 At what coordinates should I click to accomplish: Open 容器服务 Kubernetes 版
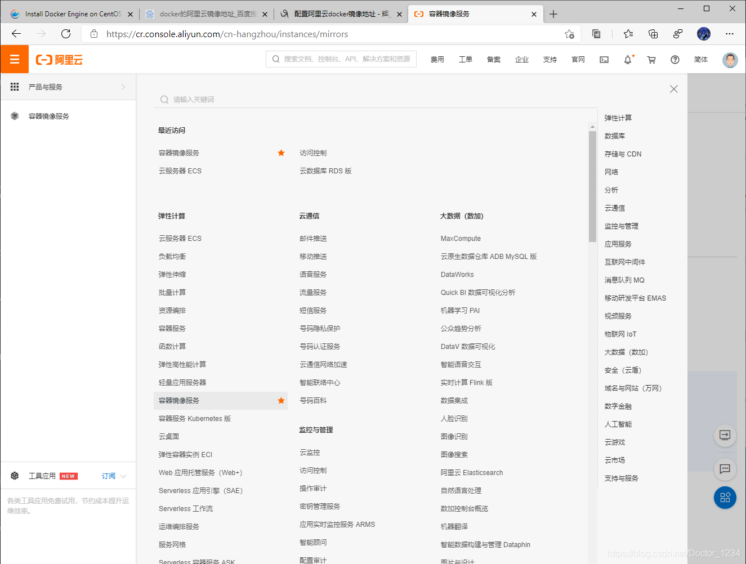(x=195, y=419)
